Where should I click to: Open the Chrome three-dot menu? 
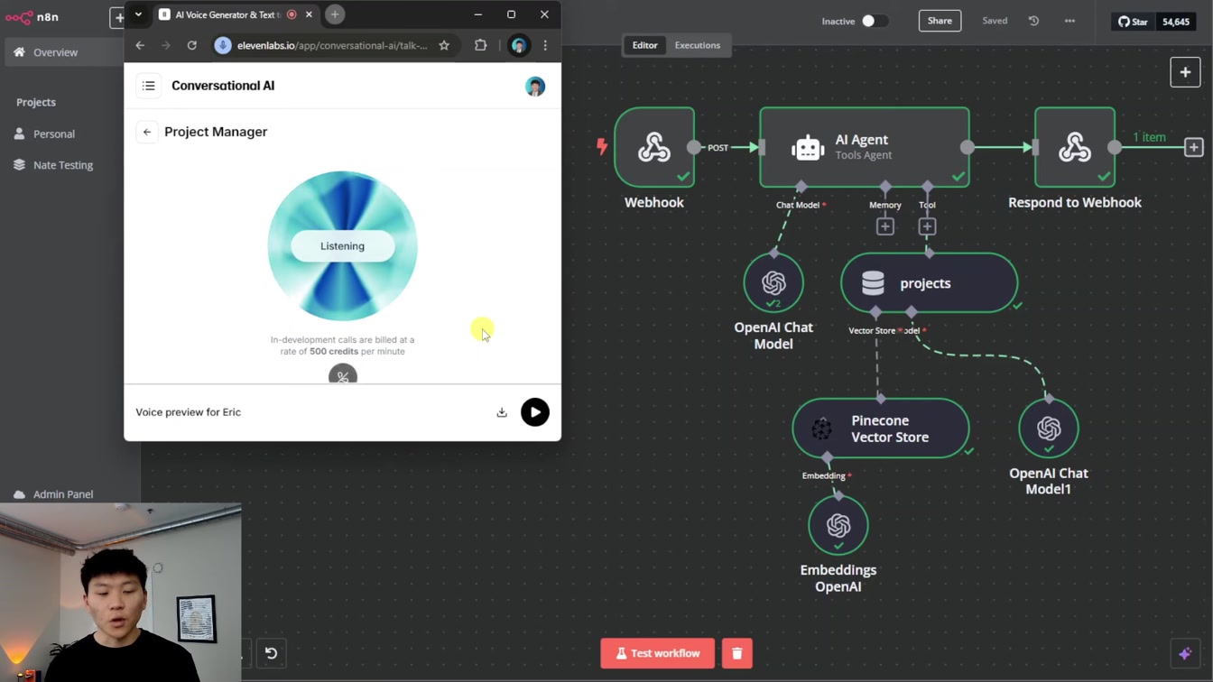point(545,45)
